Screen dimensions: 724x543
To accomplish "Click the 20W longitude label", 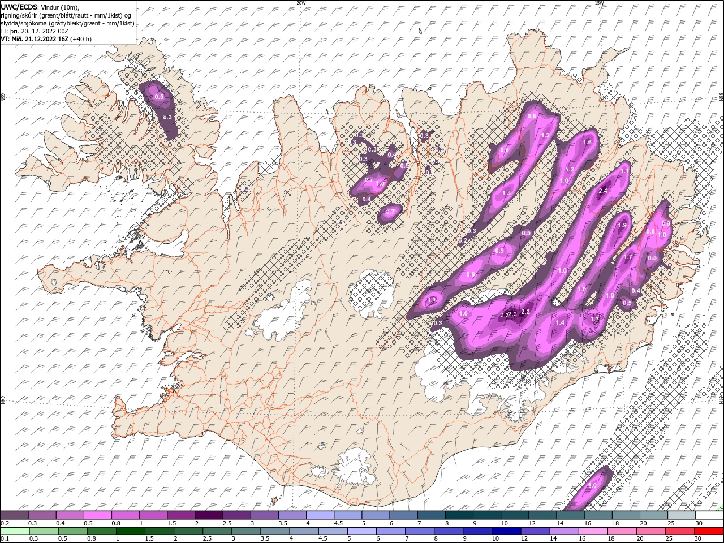I will 301,3.
